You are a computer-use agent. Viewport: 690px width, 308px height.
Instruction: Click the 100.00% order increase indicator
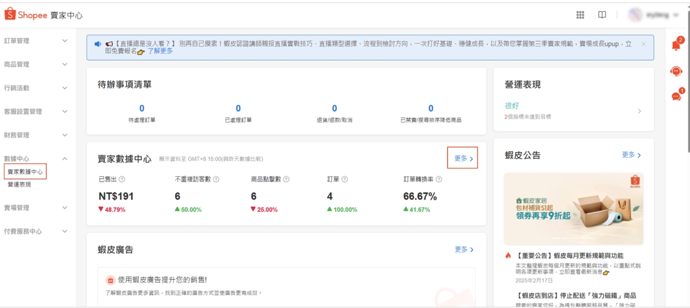(342, 209)
